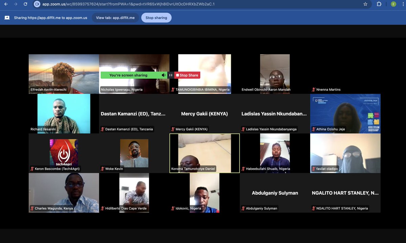Go back using the browser back arrow

(x=6, y=4)
